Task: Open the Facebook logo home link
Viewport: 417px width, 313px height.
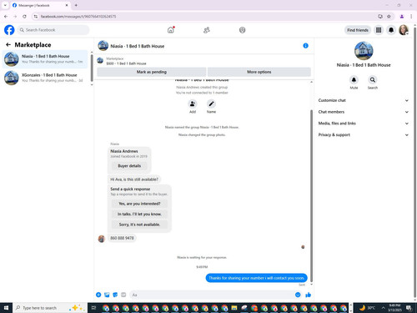Action: click(9, 30)
